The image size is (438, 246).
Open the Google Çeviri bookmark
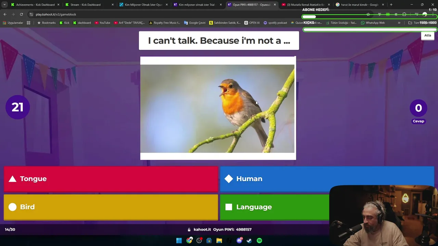pyautogui.click(x=195, y=23)
